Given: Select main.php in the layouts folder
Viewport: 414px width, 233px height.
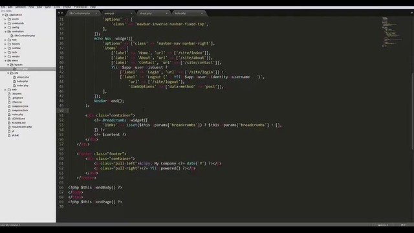Looking at the screenshot, I should [23, 69].
